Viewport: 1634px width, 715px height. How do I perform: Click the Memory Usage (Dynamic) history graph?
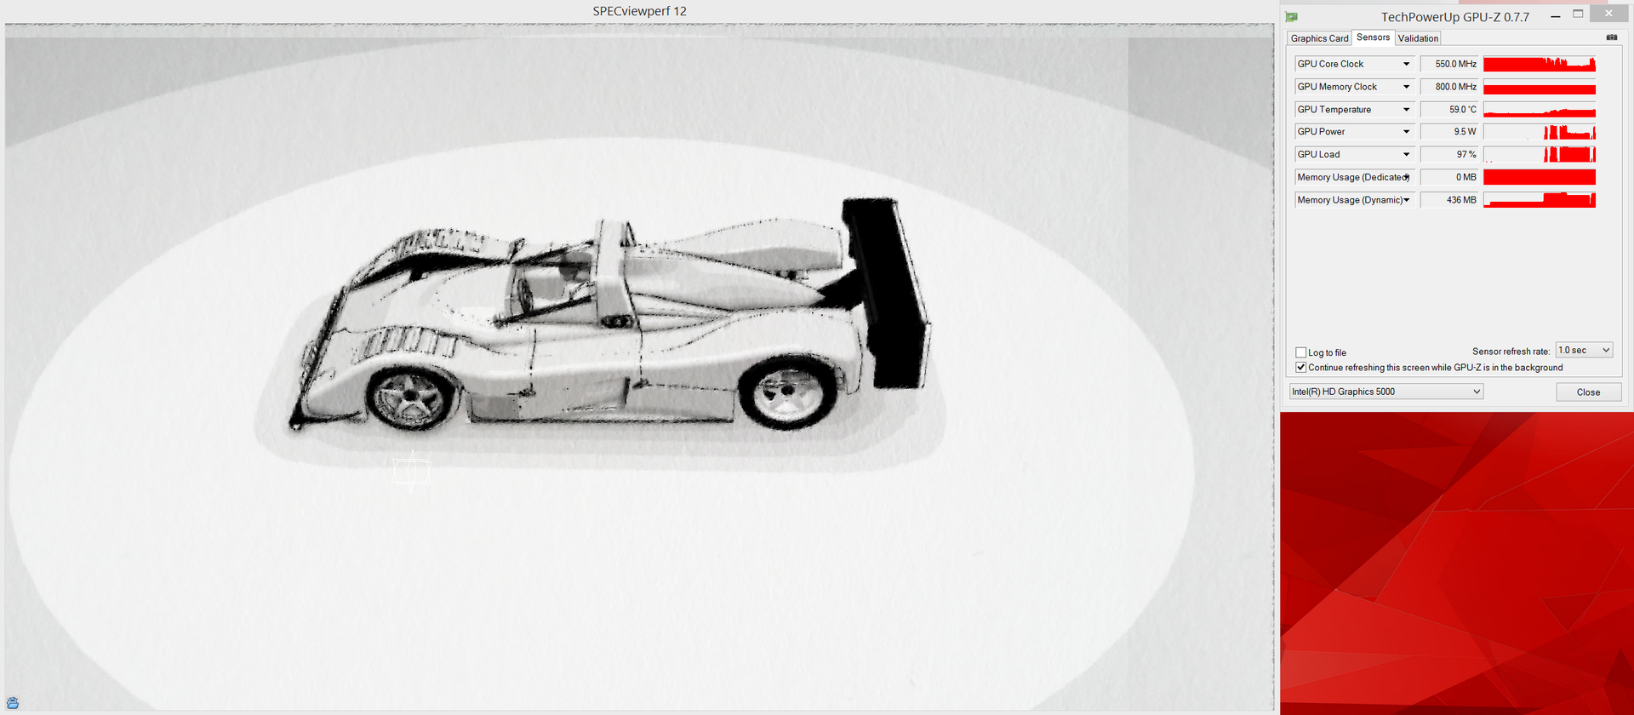[x=1540, y=200]
